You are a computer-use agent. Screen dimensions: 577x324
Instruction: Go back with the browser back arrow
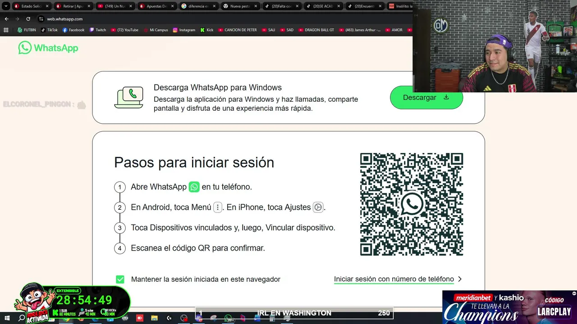click(6, 19)
